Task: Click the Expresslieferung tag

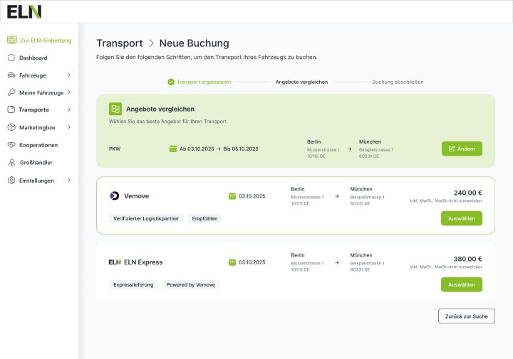Action: point(133,284)
